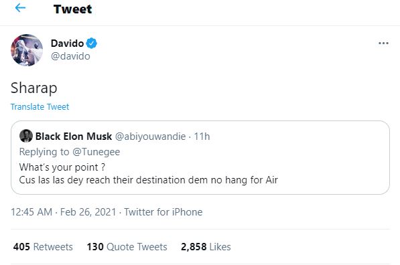Click the 11h timestamp on quoted tweet
The image size is (400, 265).
point(202,137)
